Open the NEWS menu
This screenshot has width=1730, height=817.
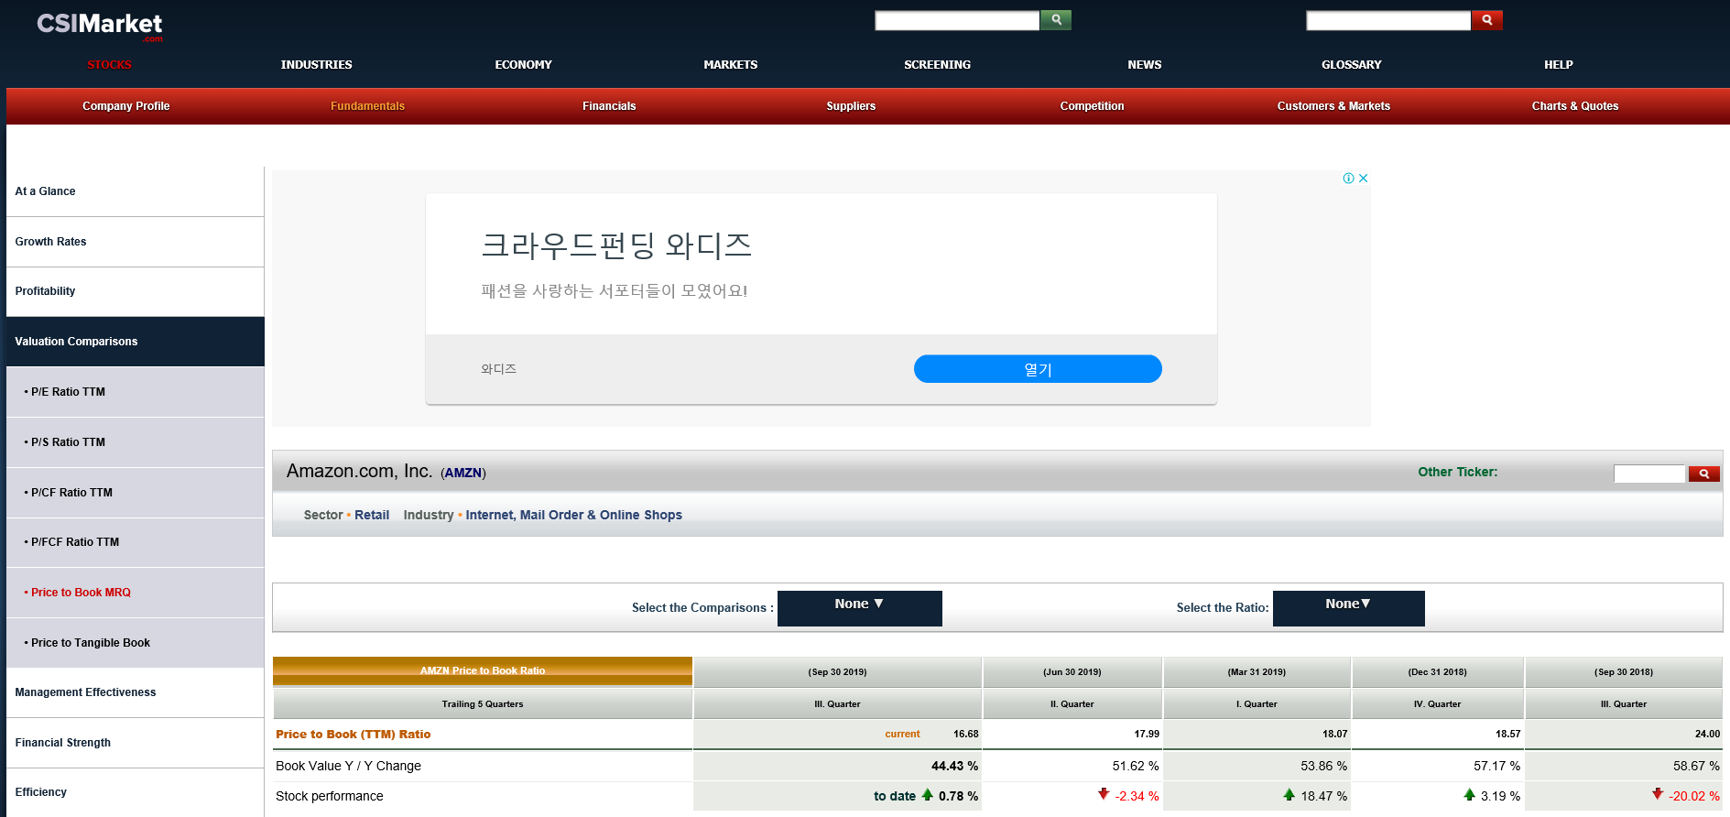1144,65
